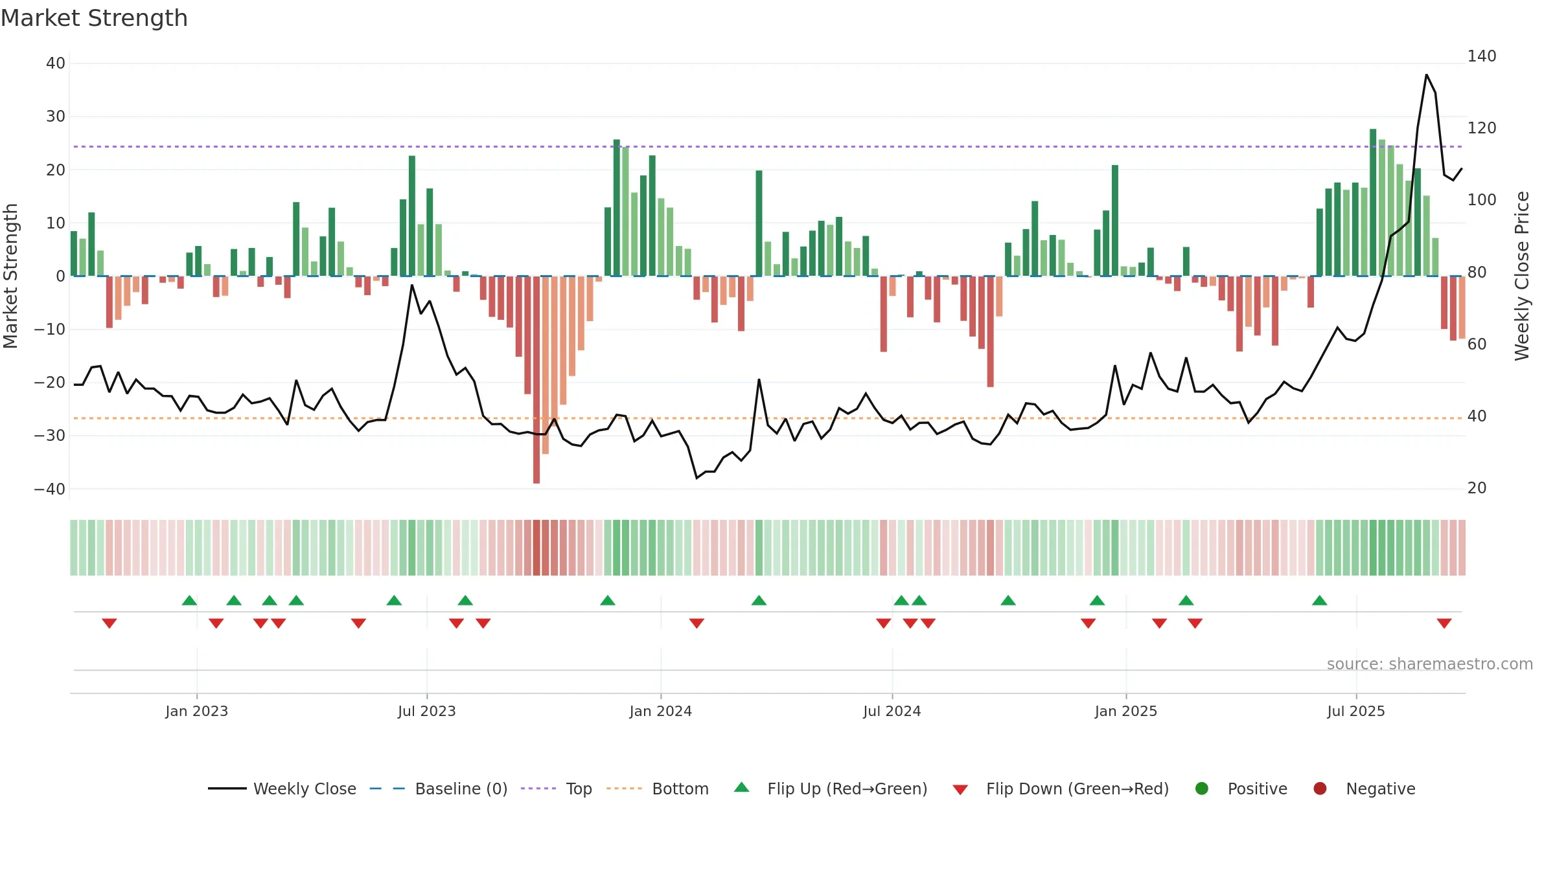Click the green flip-up marker before Jan 2024

[608, 600]
